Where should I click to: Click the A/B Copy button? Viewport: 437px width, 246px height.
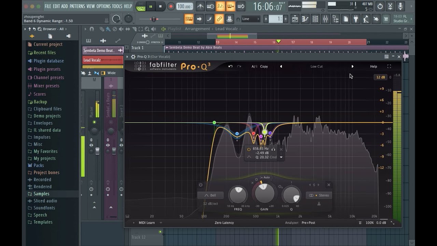click(x=264, y=66)
